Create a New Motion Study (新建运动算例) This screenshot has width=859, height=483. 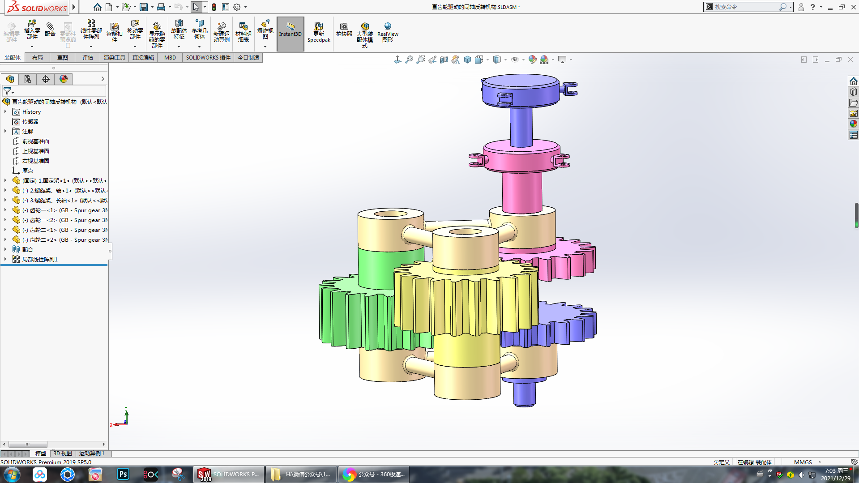[x=221, y=32]
